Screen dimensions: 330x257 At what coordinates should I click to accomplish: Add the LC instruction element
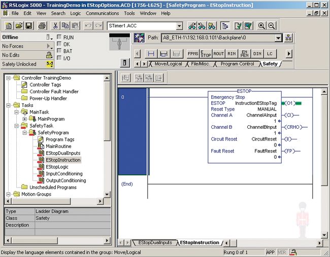pyautogui.click(x=270, y=54)
